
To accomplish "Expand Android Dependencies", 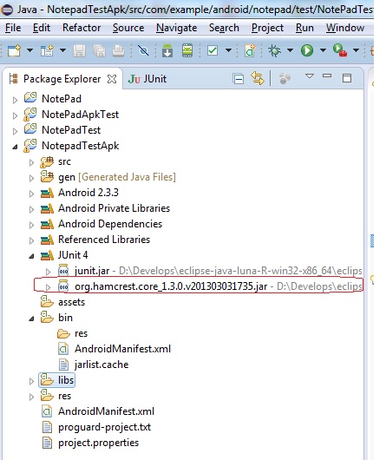I will [x=31, y=225].
